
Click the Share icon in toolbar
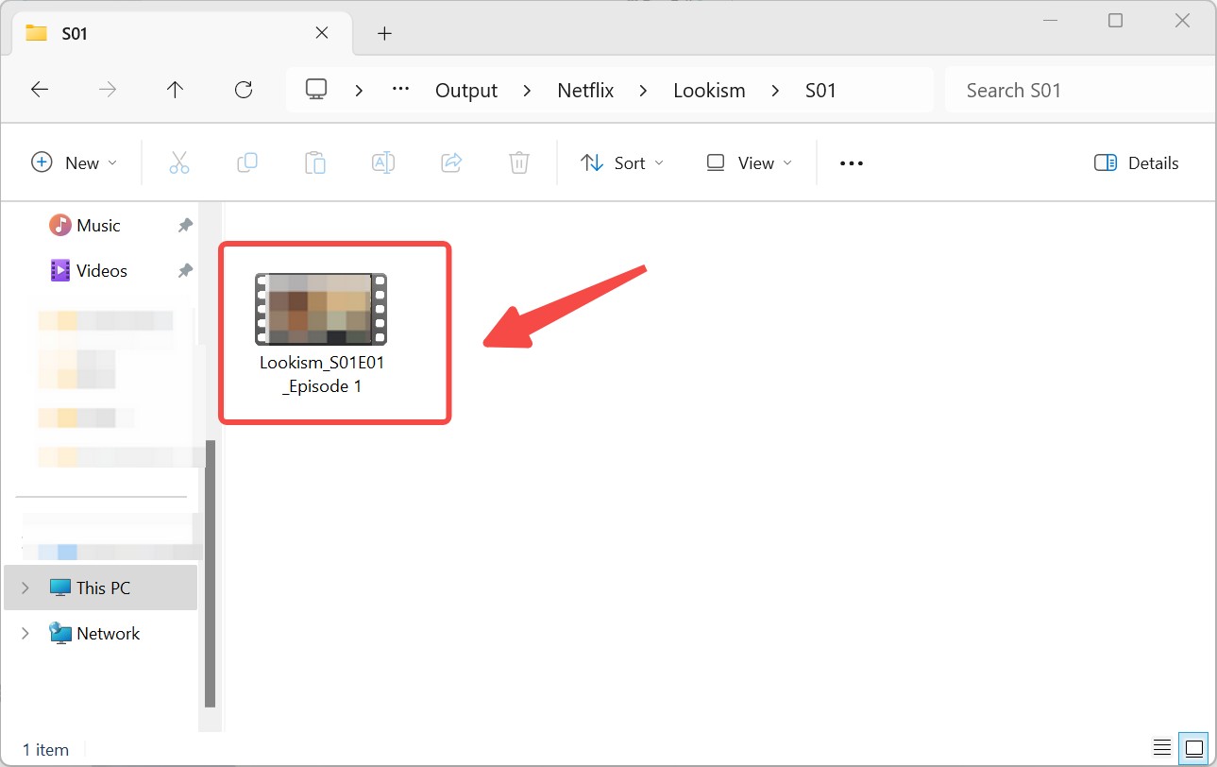point(451,162)
